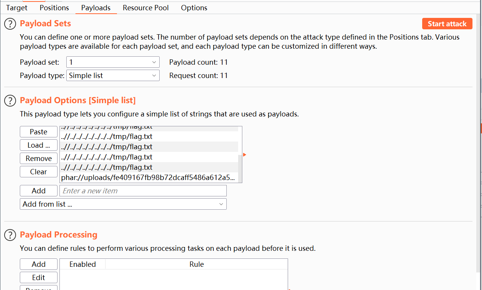Open help for Payload Options section
482x290 pixels.
[10, 100]
